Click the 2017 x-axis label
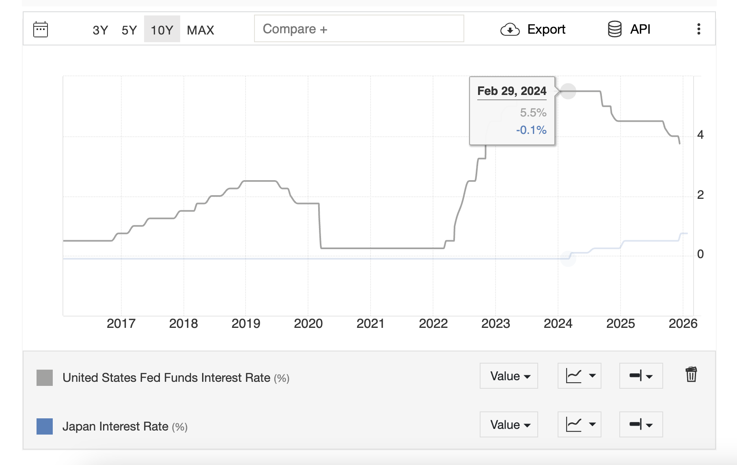The height and width of the screenshot is (465, 737). pyautogui.click(x=121, y=323)
